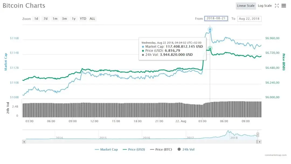
Task: Focus the From date field
Action: coord(216,19)
